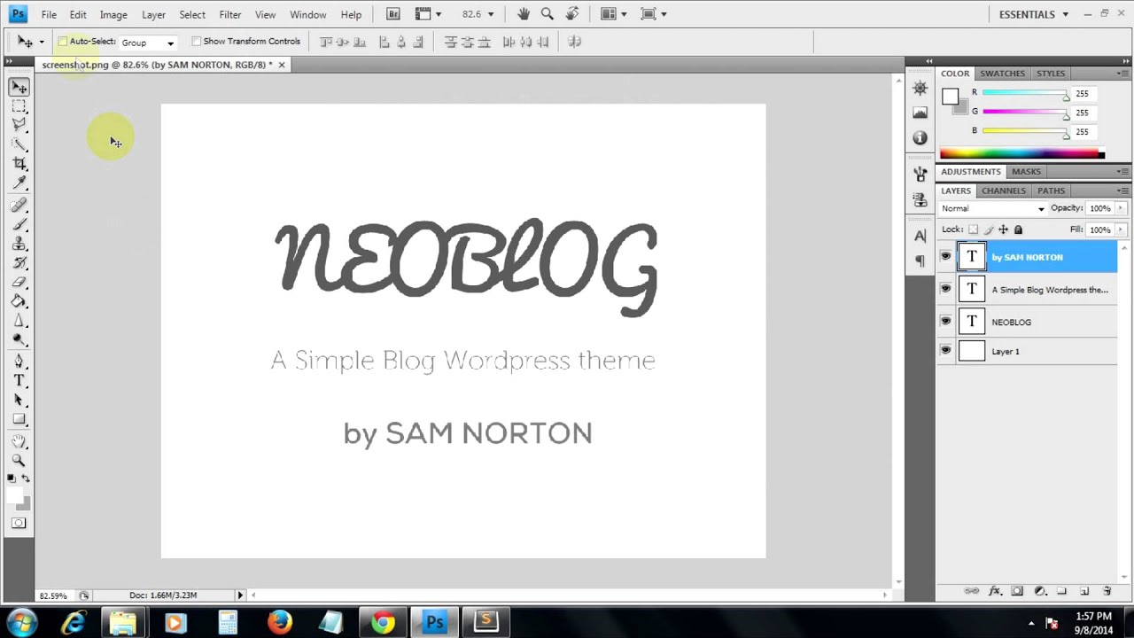This screenshot has width=1134, height=638.
Task: Pick the History Brush tool
Action: click(19, 263)
